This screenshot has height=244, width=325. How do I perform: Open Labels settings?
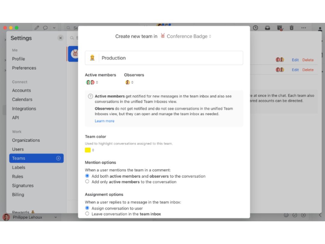point(18,167)
